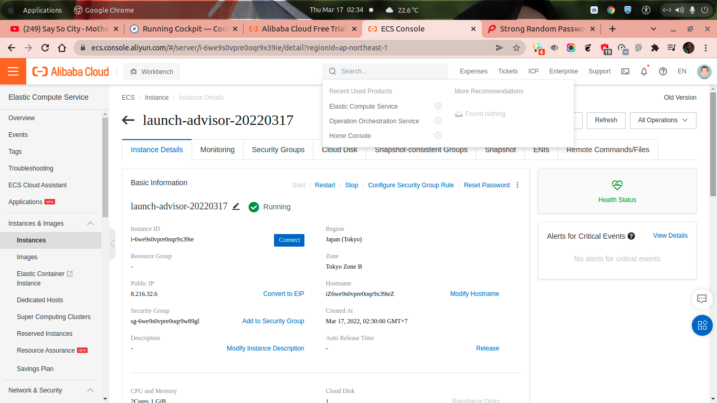The height and width of the screenshot is (403, 717).
Task: Open the notifications bell
Action: click(x=644, y=71)
